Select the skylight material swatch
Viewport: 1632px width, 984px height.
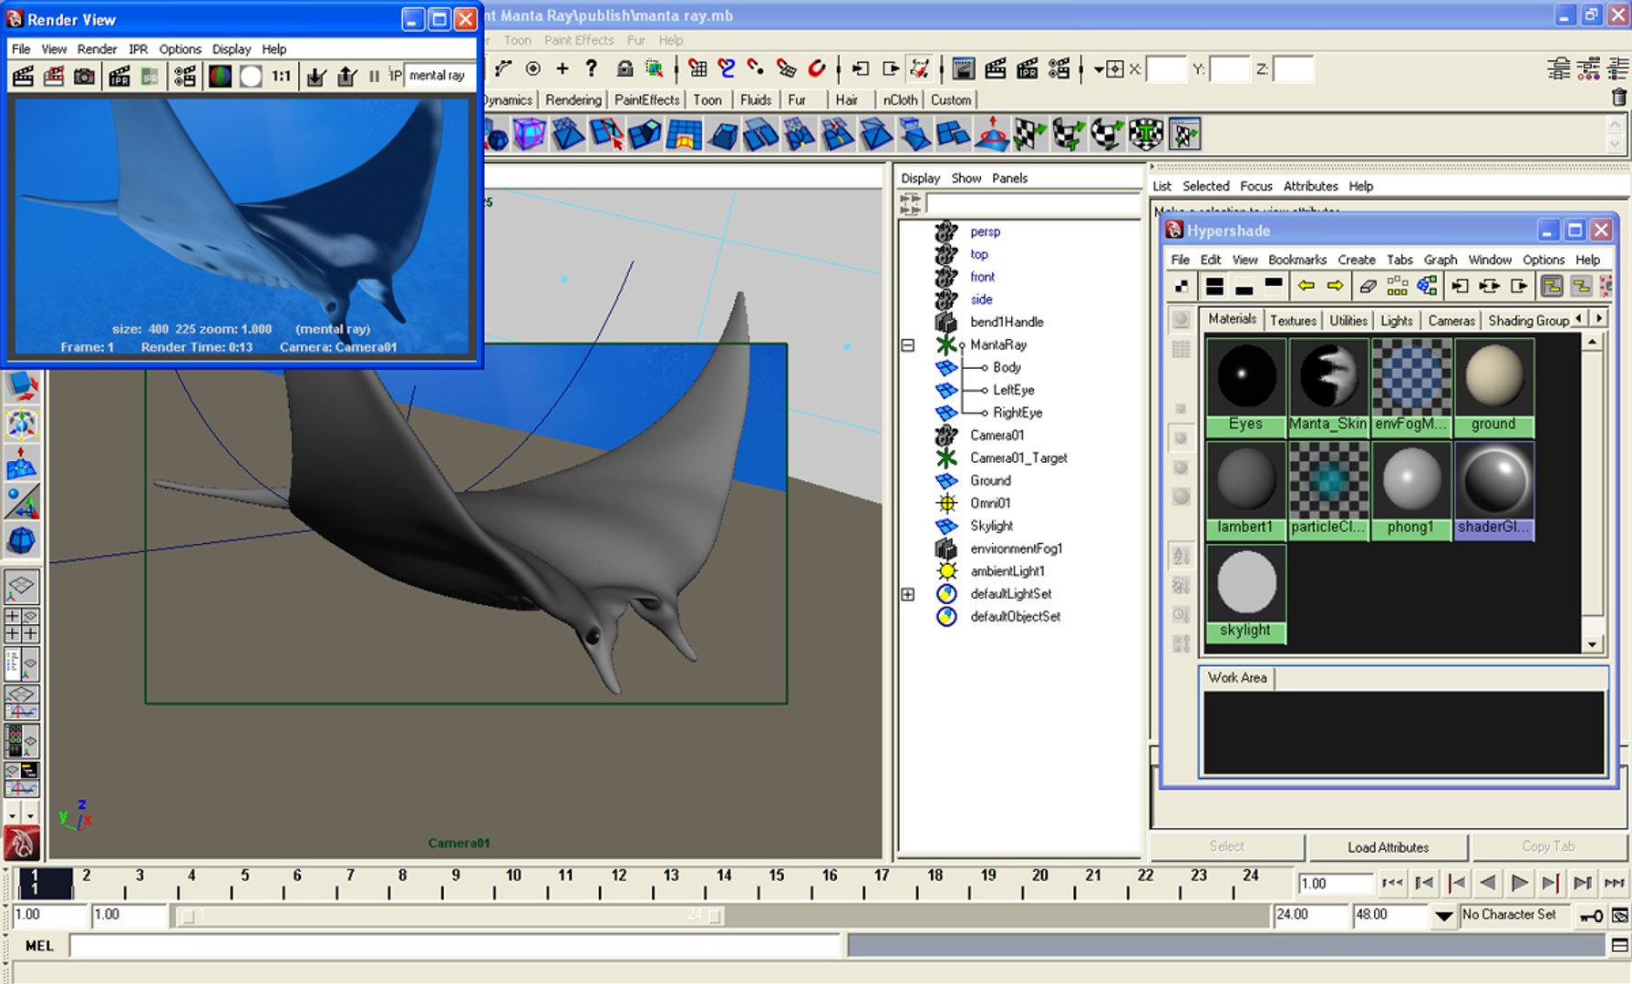point(1245,593)
